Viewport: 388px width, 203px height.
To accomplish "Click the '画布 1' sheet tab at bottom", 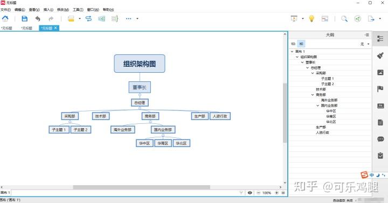I will [x=5, y=192].
